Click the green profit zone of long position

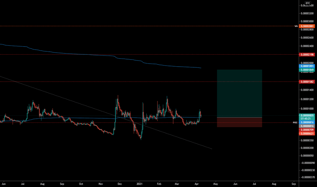(x=239, y=93)
